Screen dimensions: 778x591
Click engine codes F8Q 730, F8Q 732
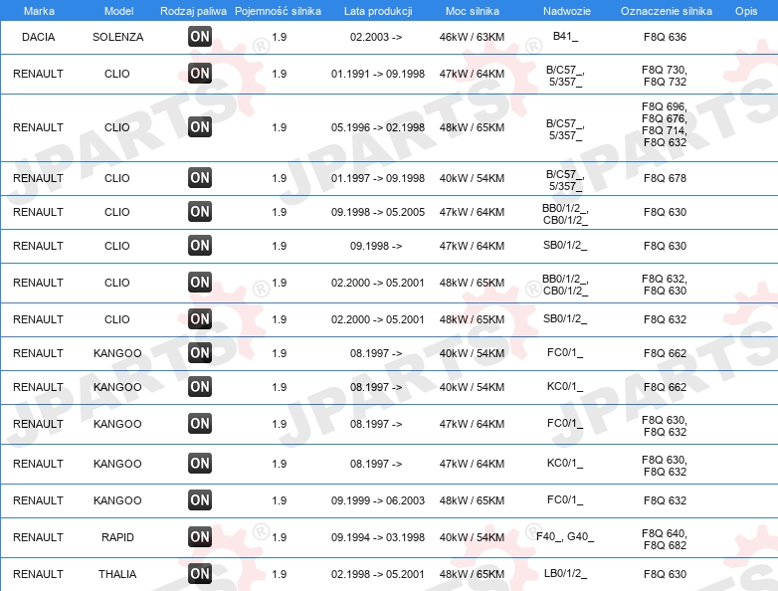(665, 76)
